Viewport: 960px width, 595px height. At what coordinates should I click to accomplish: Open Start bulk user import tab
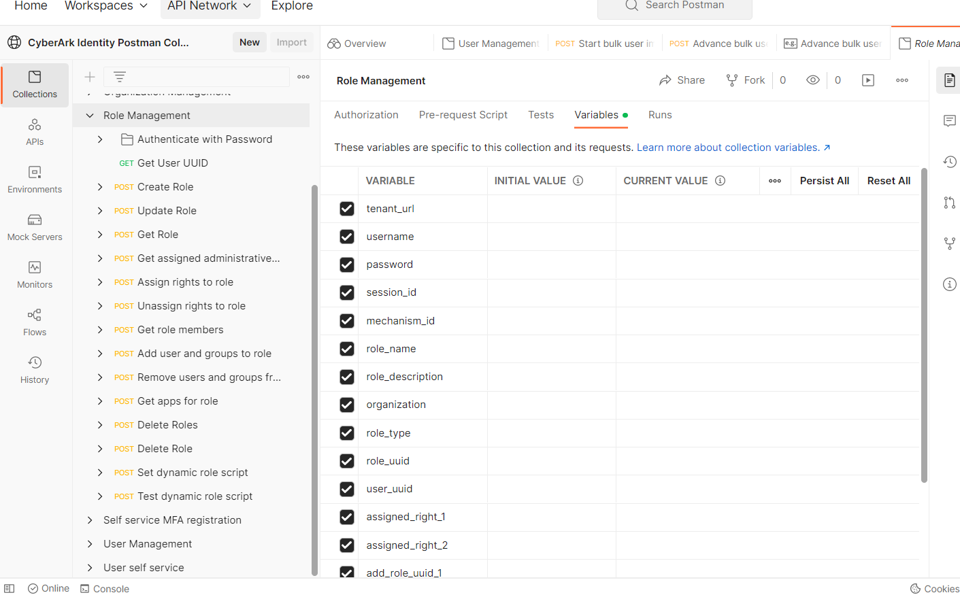pos(604,44)
